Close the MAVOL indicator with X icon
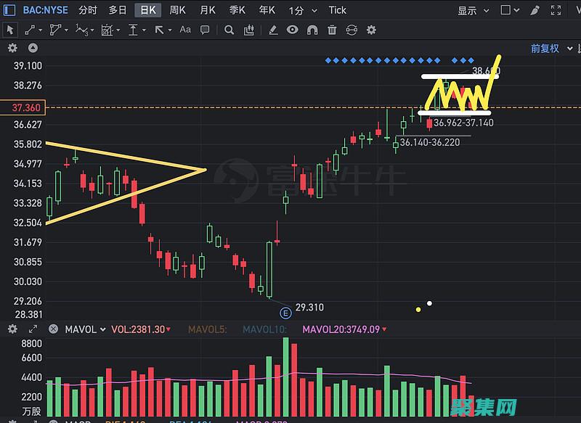Image resolution: width=581 pixels, height=423 pixels. 53,329
